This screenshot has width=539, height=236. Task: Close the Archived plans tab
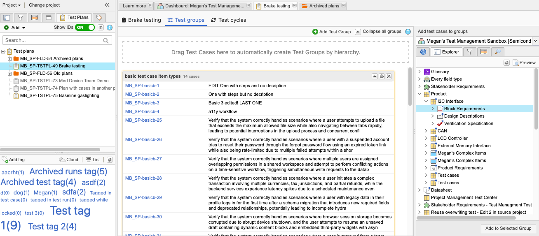[x=343, y=6]
